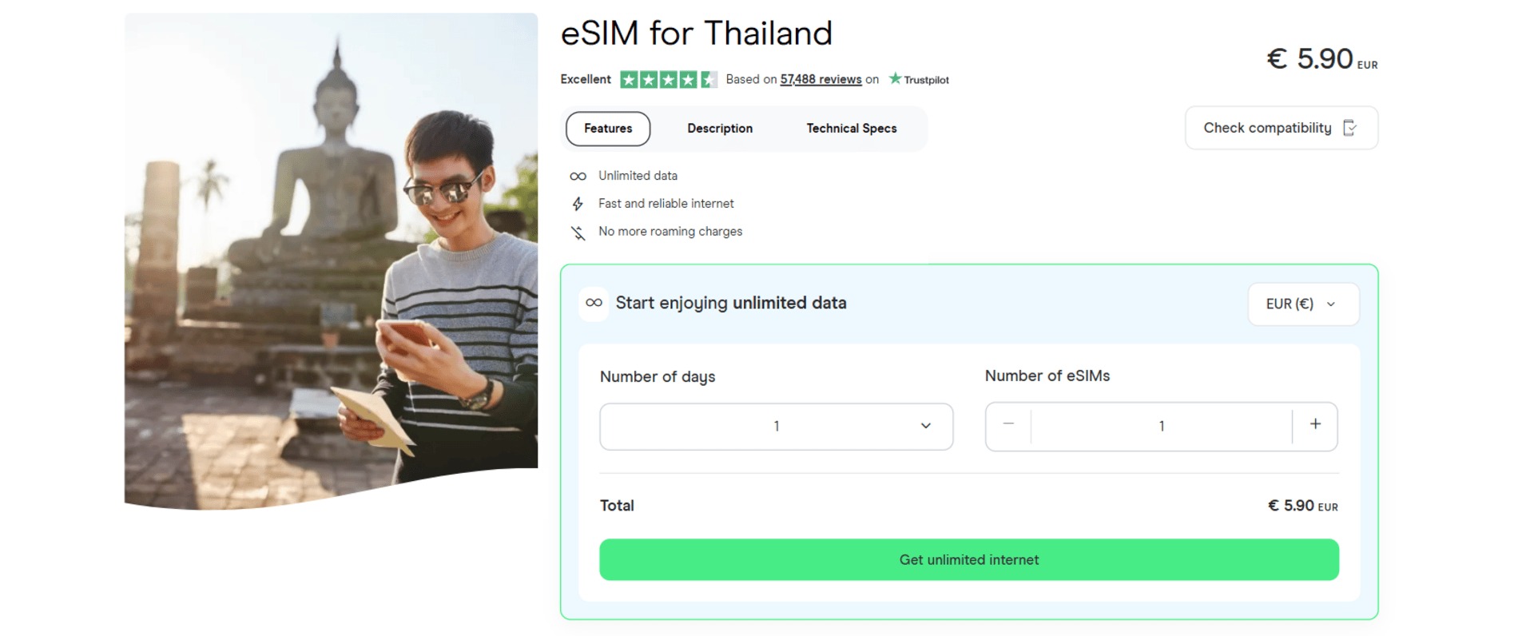
Task: Click the no roaming charges icon
Action: pos(578,233)
